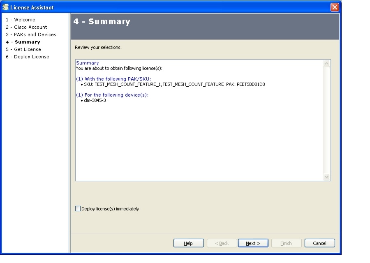370x263 pixels.
Task: Click the Finish button
Action: point(286,243)
